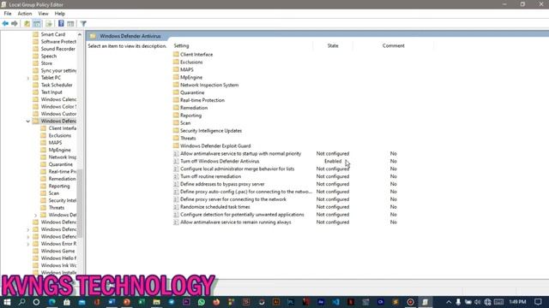Select Task Scheduler in the console tree

pyautogui.click(x=57, y=85)
